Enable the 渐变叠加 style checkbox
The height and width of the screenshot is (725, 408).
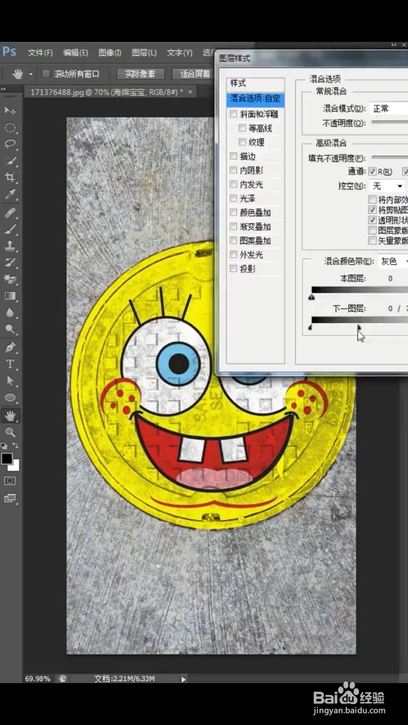[x=233, y=227]
